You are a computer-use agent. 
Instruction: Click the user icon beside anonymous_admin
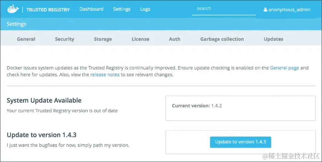click(x=265, y=9)
